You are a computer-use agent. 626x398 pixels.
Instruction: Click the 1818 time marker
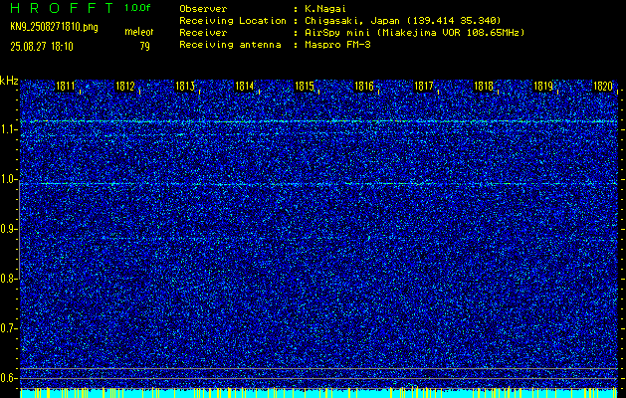[x=484, y=86]
